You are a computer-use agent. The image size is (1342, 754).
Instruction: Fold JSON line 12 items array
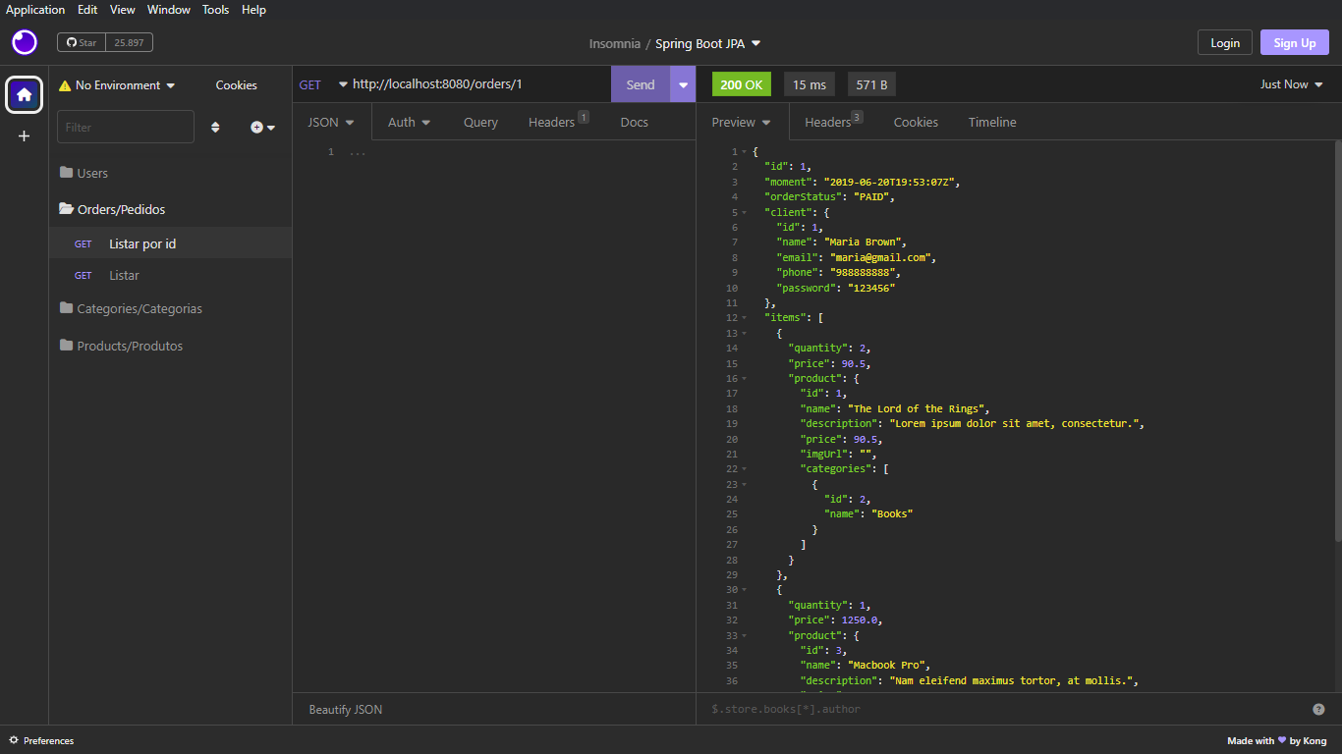(x=744, y=318)
